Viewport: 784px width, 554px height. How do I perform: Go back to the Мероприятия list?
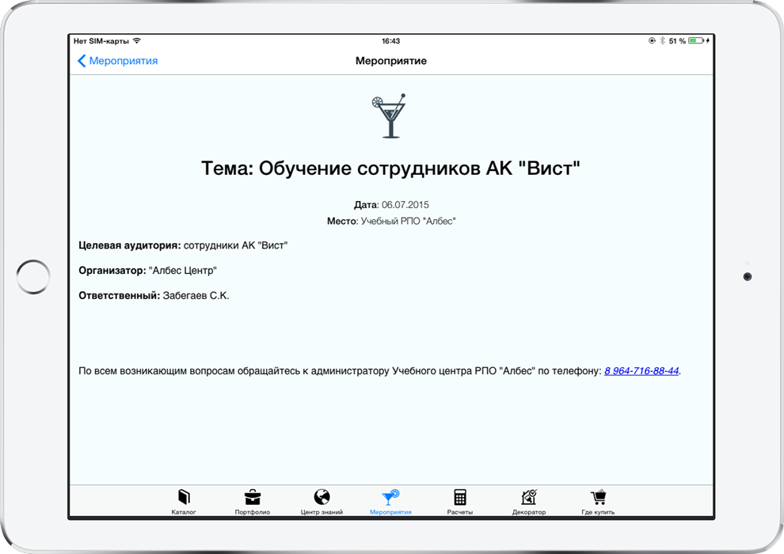pyautogui.click(x=117, y=61)
